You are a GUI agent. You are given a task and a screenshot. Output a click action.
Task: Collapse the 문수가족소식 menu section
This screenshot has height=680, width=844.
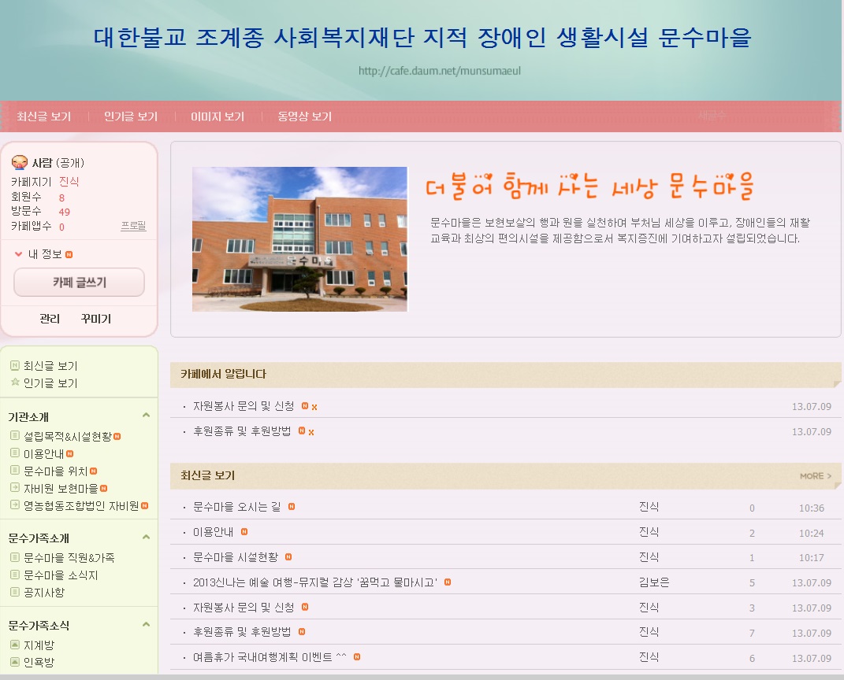(146, 625)
